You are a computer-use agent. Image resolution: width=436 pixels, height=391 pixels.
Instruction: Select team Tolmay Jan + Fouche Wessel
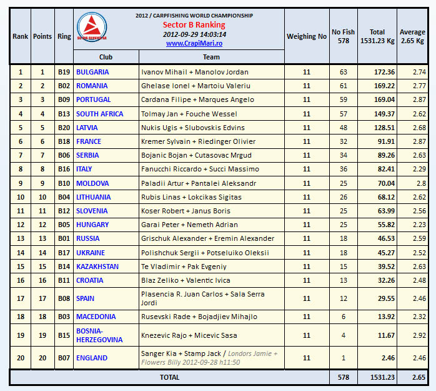tap(189, 114)
